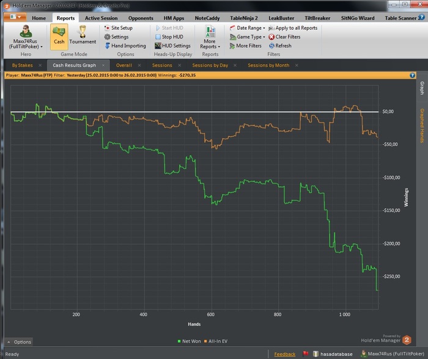This screenshot has width=428, height=359.
Task: Select Cash game mode
Action: (x=59, y=37)
